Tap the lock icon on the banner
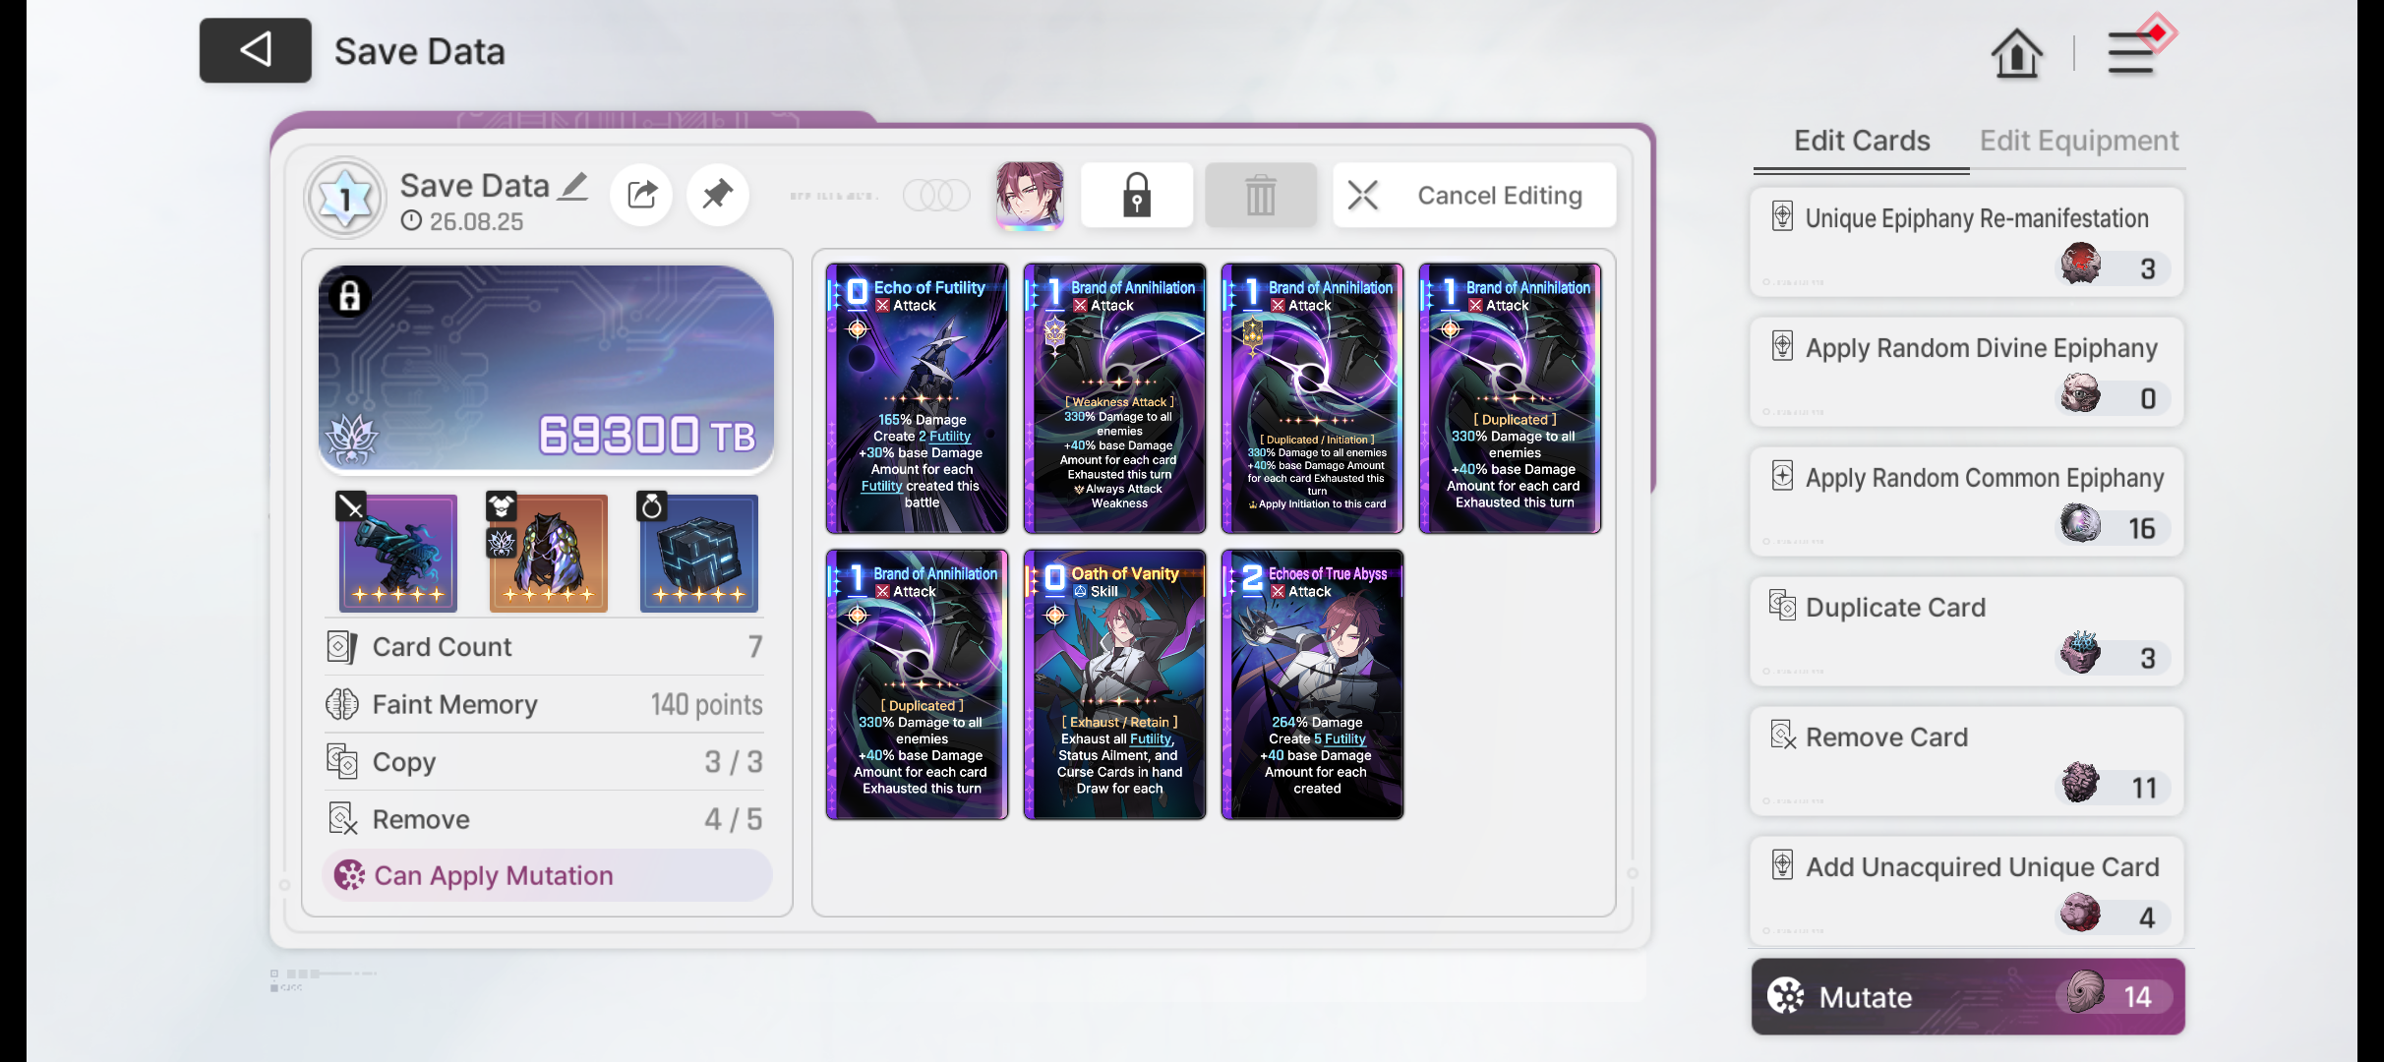The height and width of the screenshot is (1062, 2384). 350,296
